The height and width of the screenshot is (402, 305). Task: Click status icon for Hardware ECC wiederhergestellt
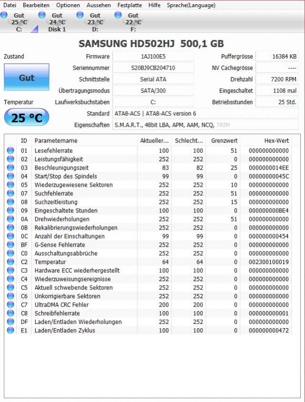tap(10, 270)
